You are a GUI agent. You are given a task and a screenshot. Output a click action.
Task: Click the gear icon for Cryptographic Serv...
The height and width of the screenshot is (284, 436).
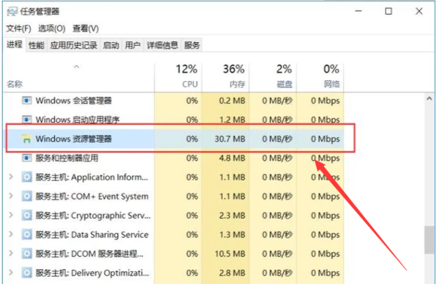point(27,216)
